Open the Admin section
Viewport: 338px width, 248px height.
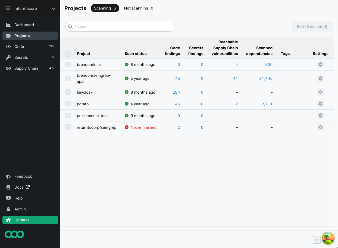[20, 209]
